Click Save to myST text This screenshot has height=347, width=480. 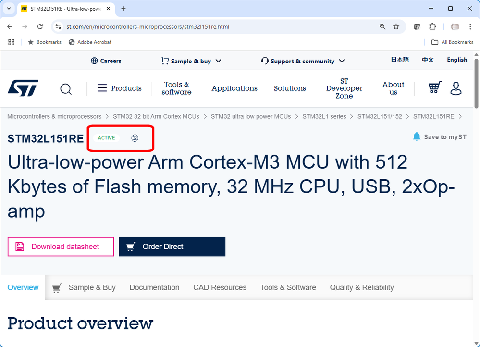tap(445, 137)
